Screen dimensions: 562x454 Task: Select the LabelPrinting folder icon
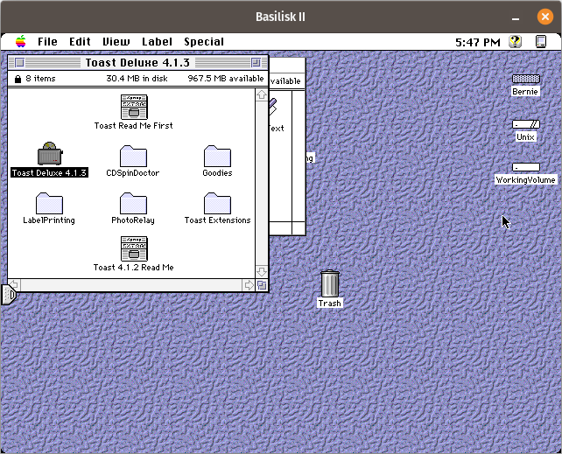pyautogui.click(x=50, y=203)
